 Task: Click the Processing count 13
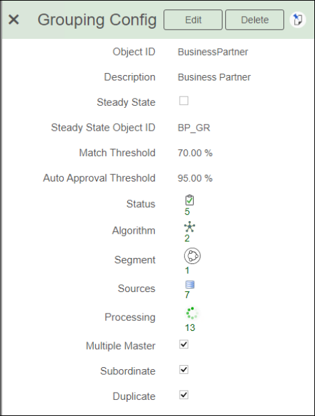[190, 328]
